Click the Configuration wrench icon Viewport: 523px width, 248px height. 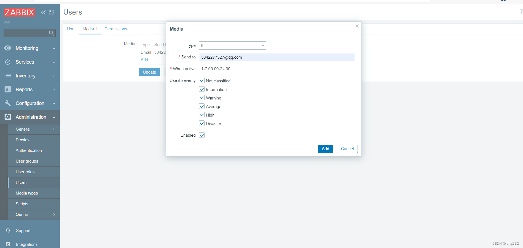point(8,103)
